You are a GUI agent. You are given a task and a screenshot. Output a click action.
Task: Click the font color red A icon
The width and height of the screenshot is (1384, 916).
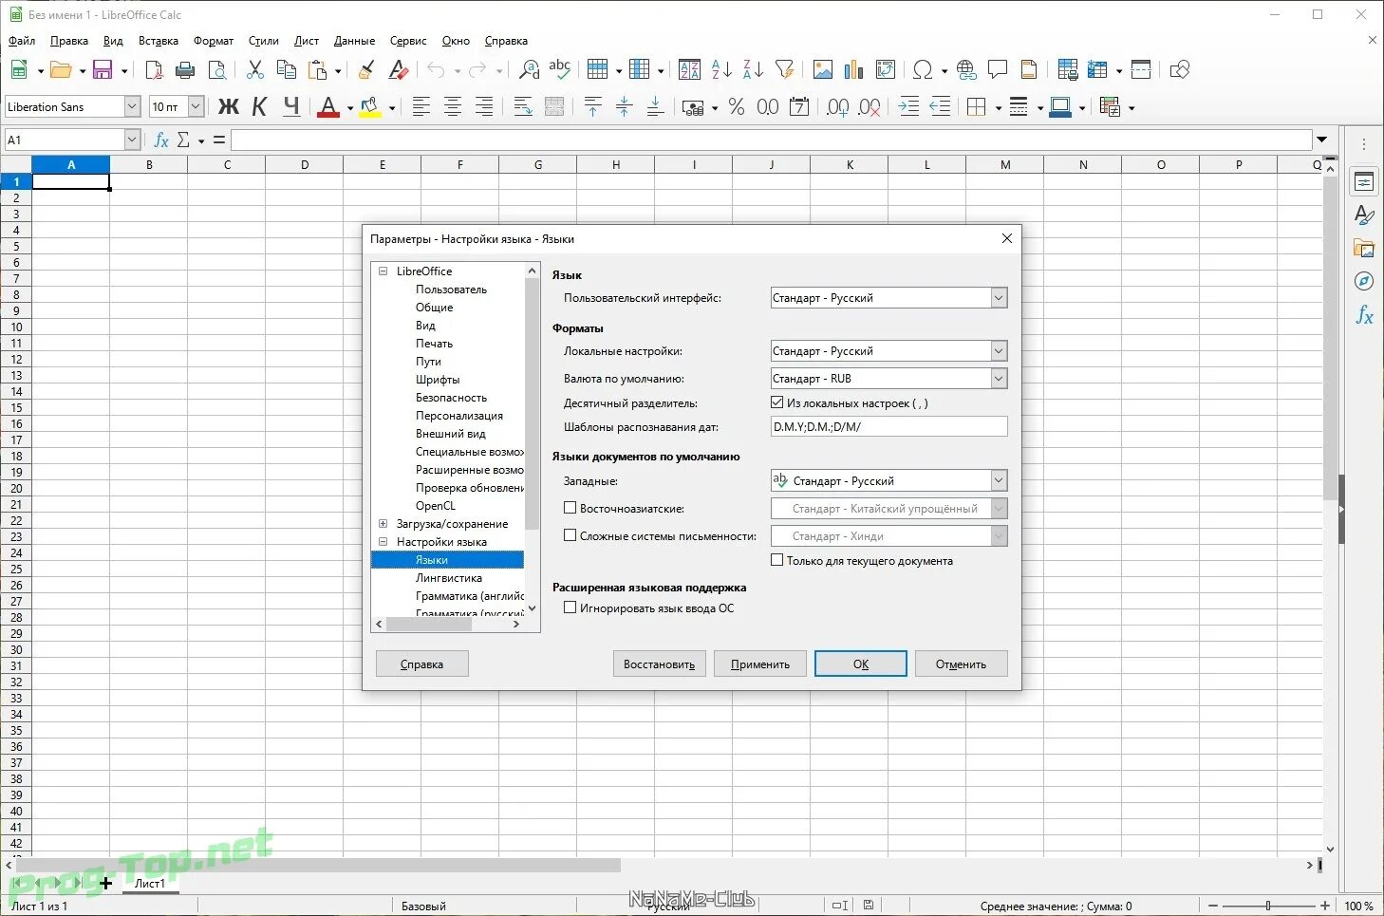pos(328,107)
